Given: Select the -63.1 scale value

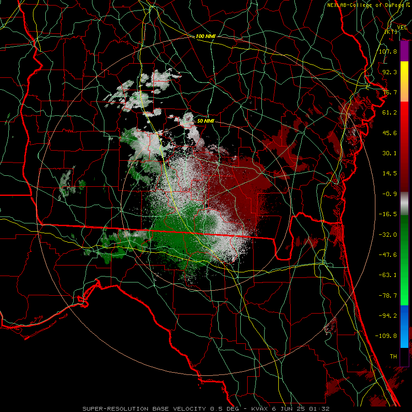Looking at the screenshot, I should (388, 275).
